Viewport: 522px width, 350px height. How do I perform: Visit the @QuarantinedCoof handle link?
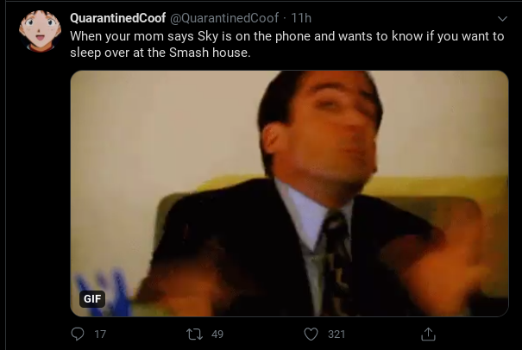point(224,18)
